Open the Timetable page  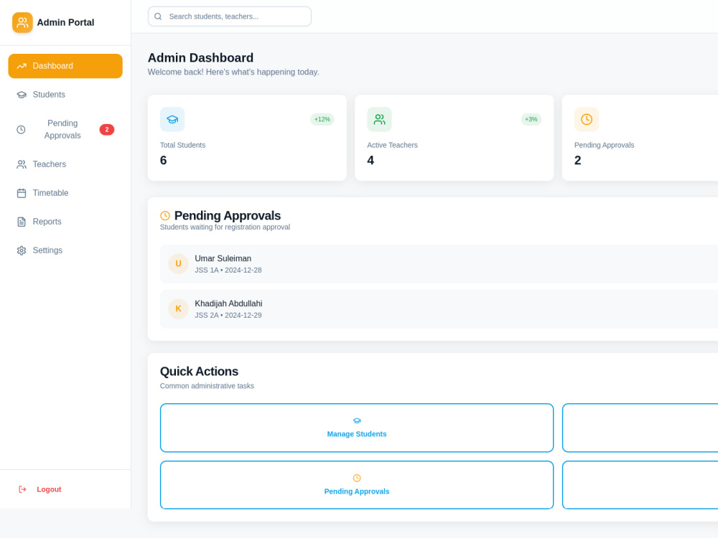(65, 193)
